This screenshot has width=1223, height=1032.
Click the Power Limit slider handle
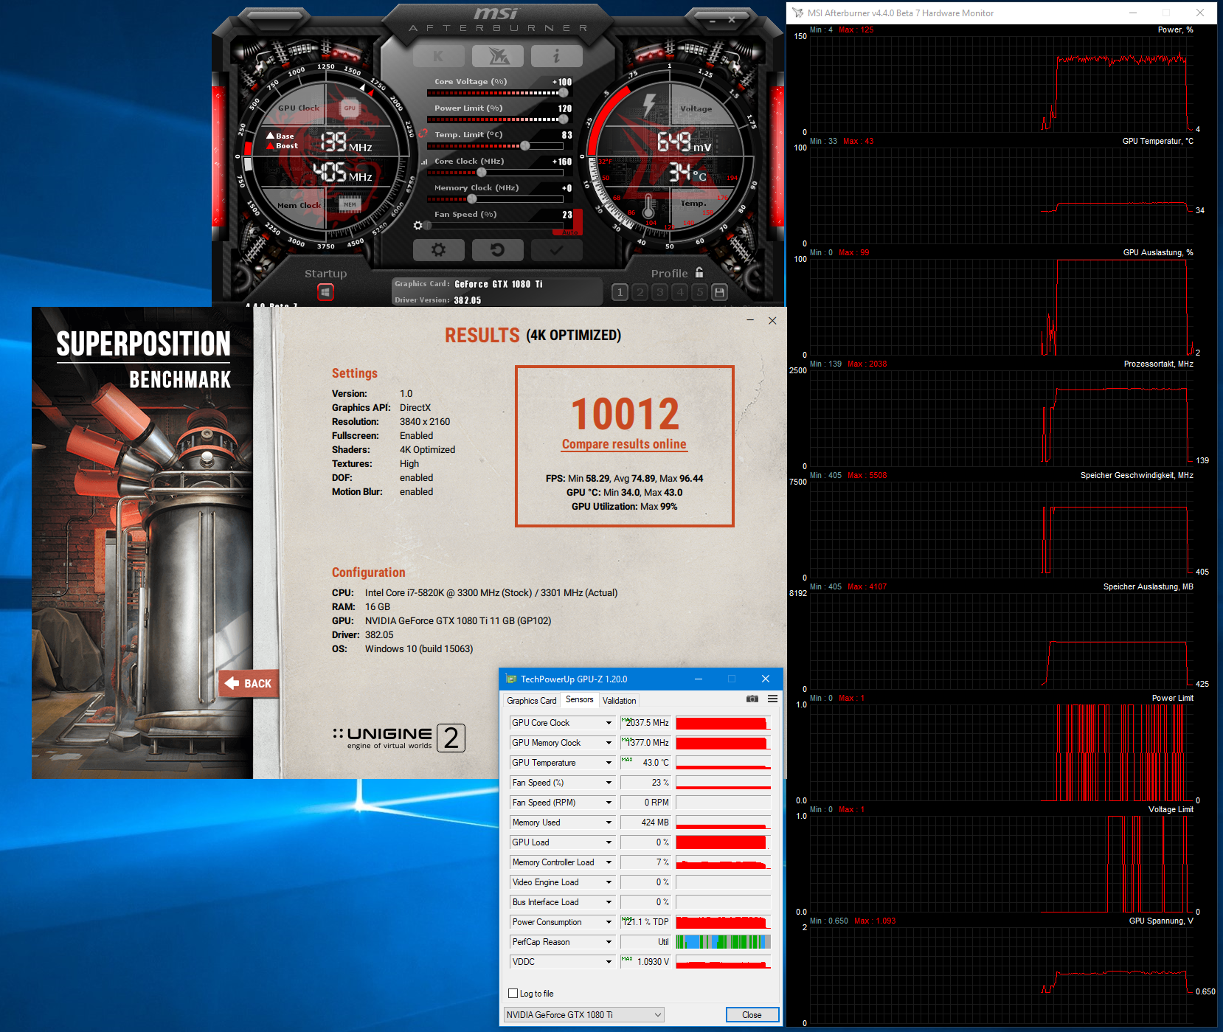tap(564, 120)
